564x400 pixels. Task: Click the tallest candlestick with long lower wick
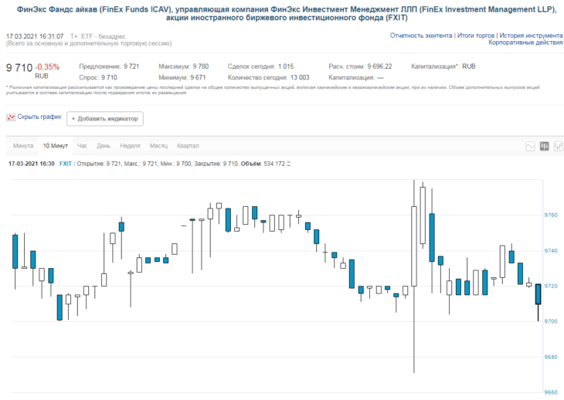(414, 246)
